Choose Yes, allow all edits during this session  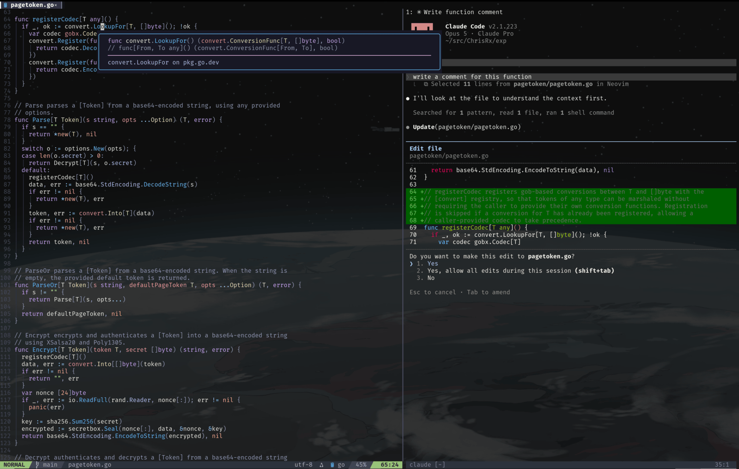[x=515, y=271]
